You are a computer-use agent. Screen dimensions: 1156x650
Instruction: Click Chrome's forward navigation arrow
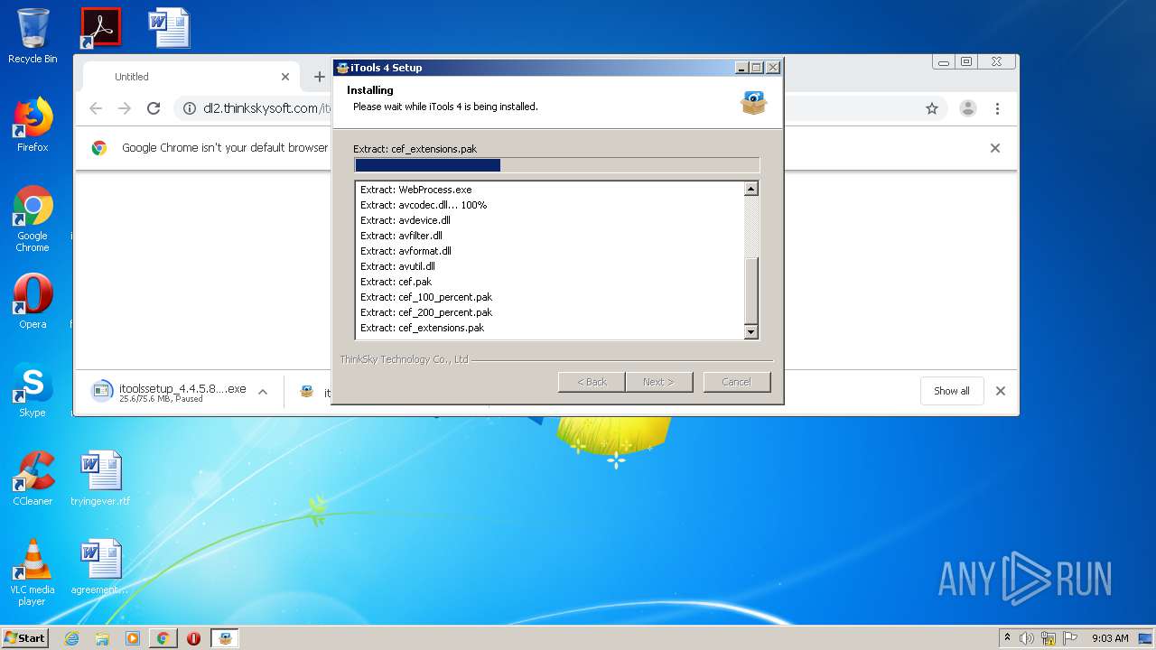[125, 108]
